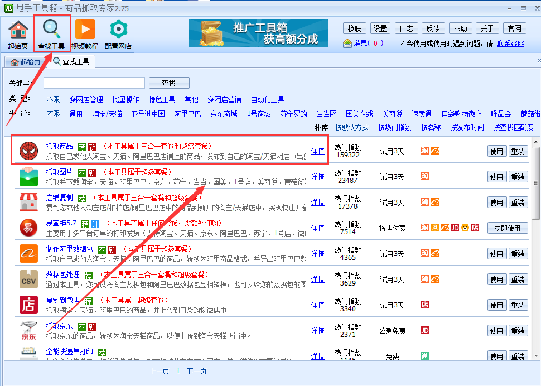Screen dimensions: 541x386
Task: Open 设置 settings button
Action: click(380, 28)
